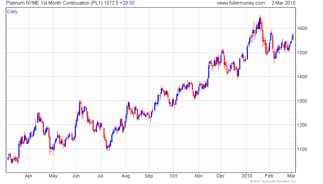
Task: Click the 1500 price axis label
Action: point(302,53)
